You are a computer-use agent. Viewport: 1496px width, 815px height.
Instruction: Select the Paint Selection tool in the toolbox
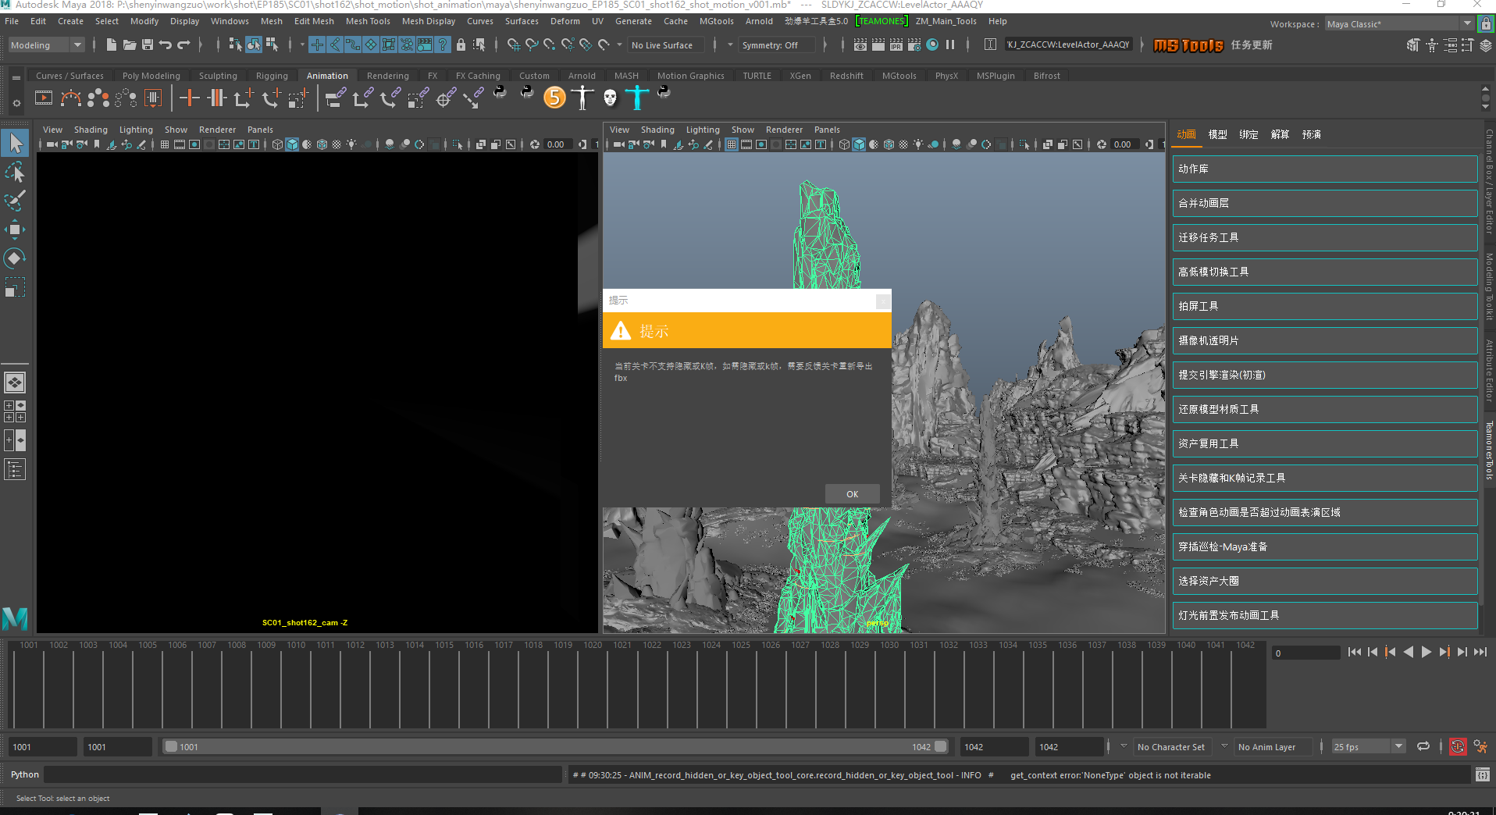[x=15, y=201]
